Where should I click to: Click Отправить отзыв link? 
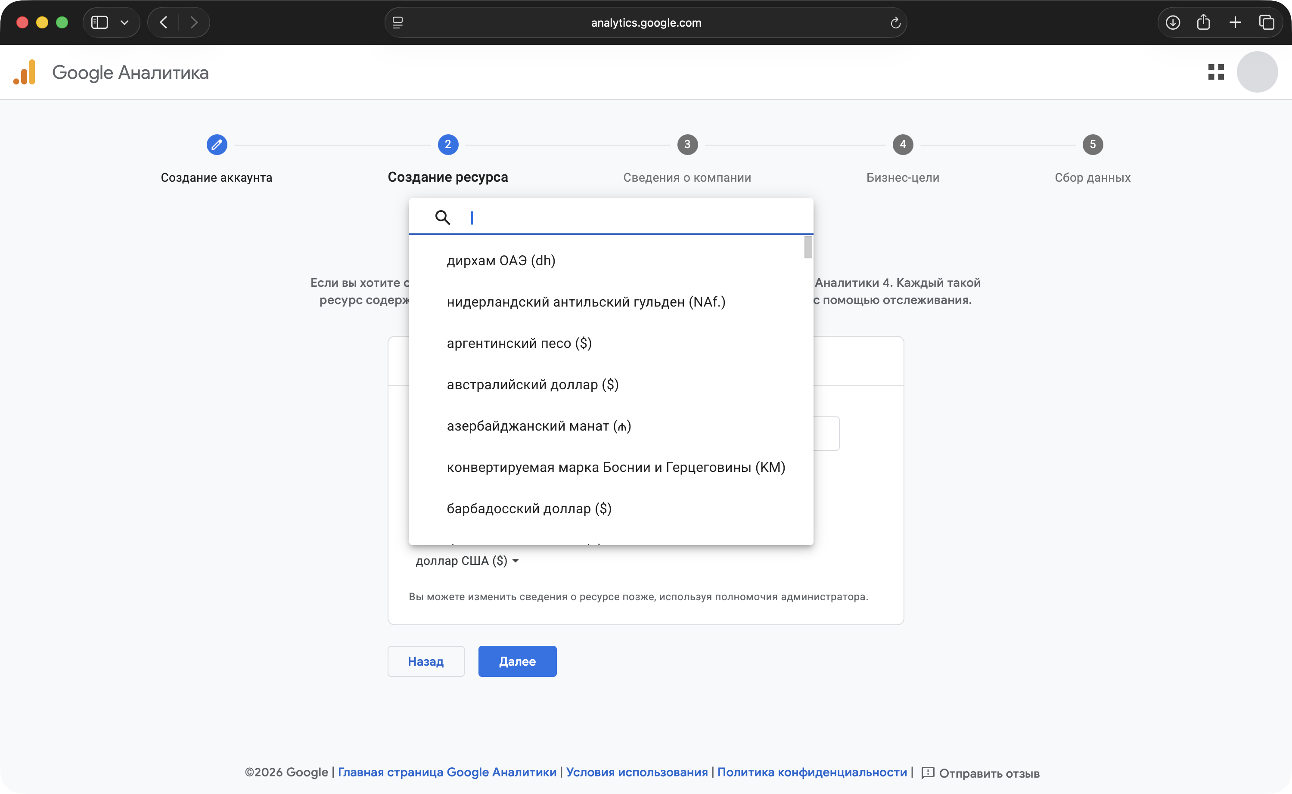(989, 773)
